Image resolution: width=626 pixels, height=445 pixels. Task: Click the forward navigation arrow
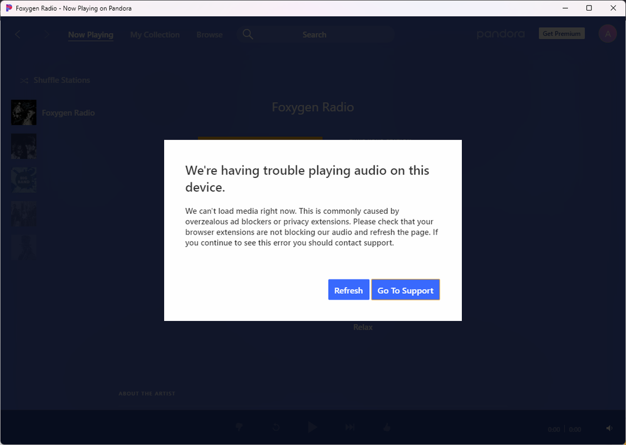[x=46, y=34]
